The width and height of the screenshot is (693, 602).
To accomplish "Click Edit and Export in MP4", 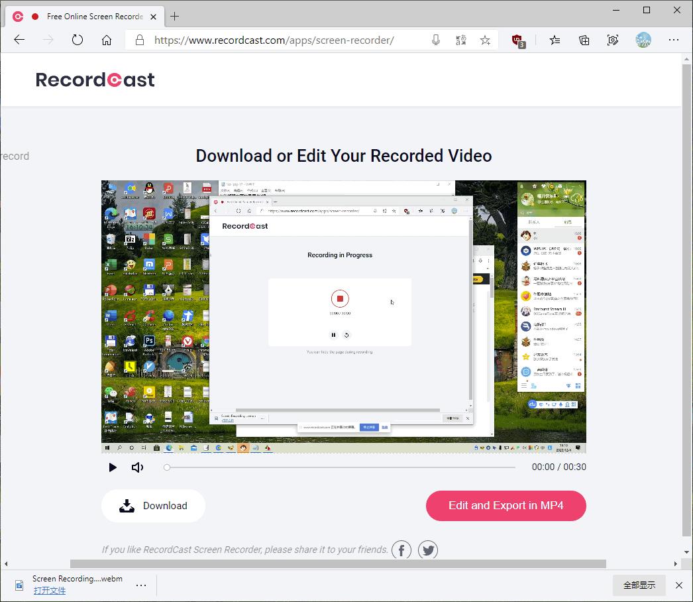I will pos(506,506).
